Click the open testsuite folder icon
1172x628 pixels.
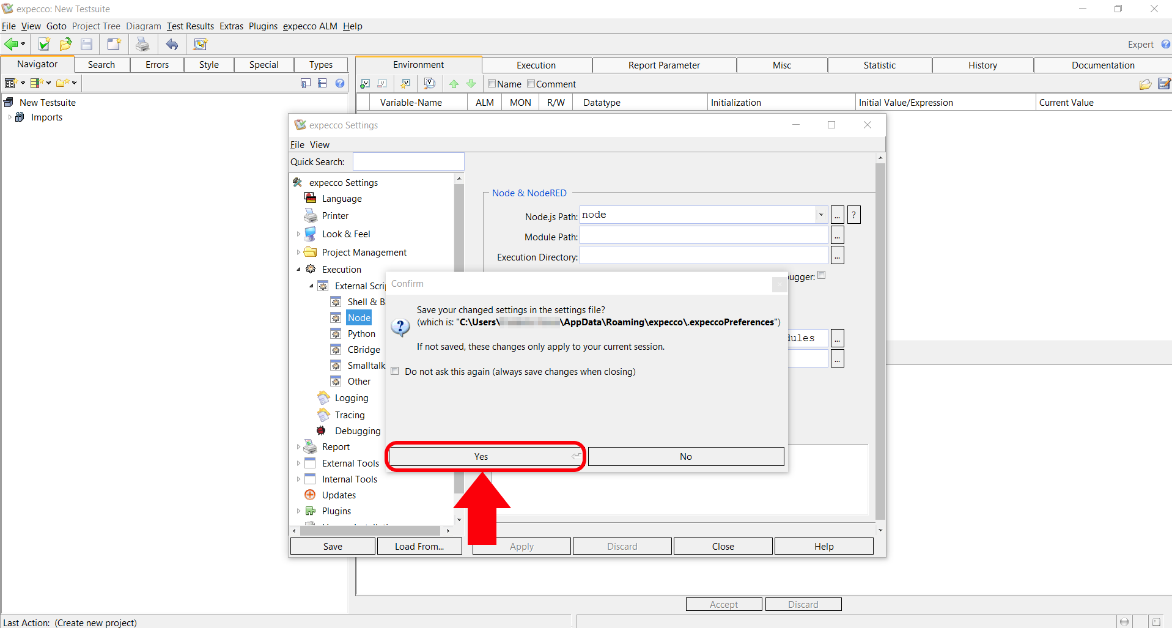point(65,44)
